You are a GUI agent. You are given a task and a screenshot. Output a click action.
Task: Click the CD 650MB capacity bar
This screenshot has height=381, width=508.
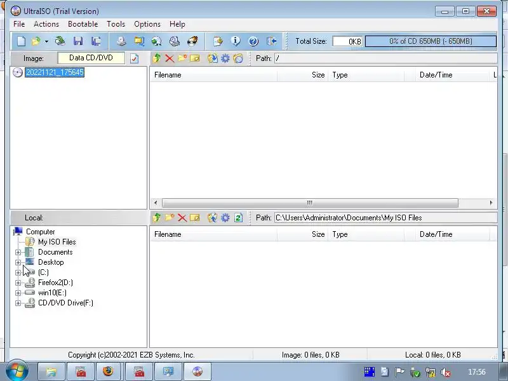point(431,41)
